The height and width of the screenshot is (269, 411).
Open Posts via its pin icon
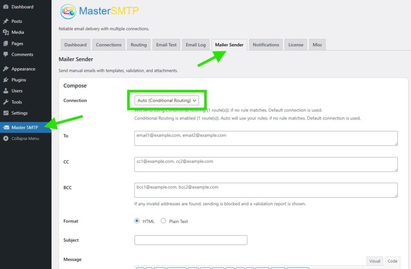click(6, 21)
